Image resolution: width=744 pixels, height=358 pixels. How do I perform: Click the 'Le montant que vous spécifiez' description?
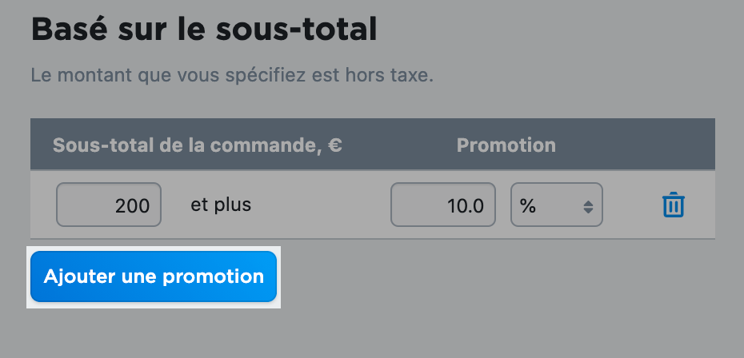(x=232, y=75)
